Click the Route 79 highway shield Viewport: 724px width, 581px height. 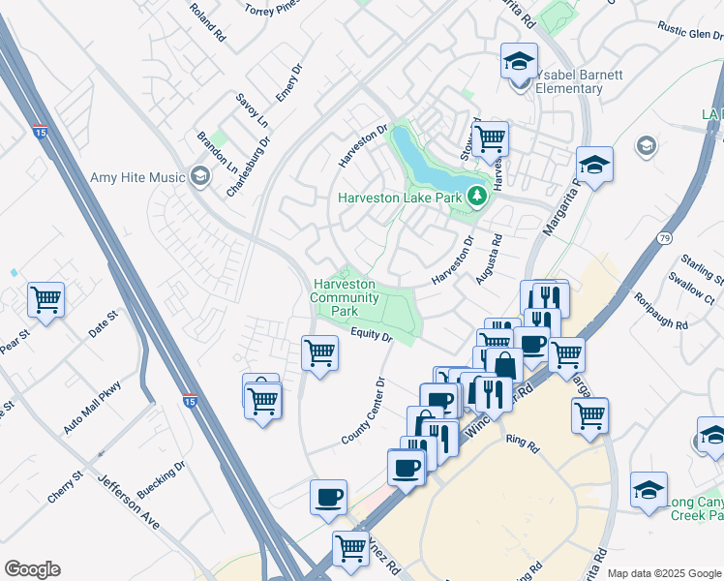click(664, 238)
